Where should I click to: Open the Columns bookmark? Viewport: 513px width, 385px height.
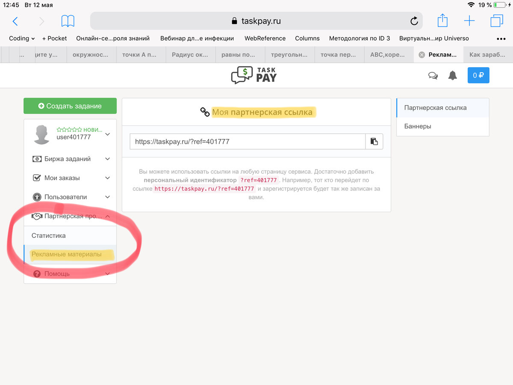pos(307,38)
